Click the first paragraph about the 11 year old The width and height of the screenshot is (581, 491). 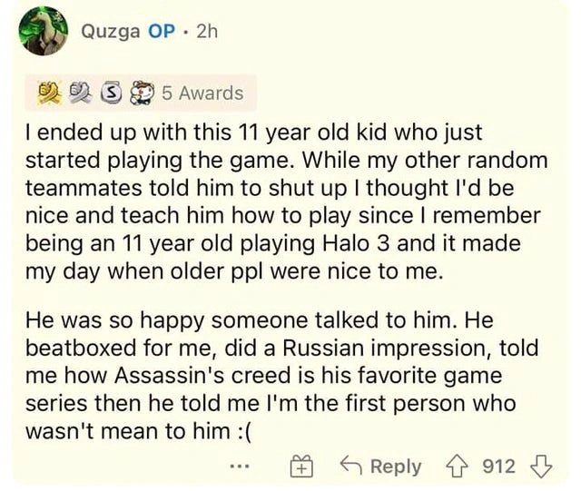286,202
